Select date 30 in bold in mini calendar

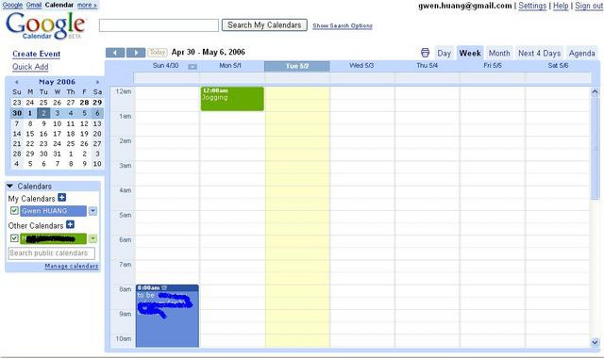(x=17, y=113)
